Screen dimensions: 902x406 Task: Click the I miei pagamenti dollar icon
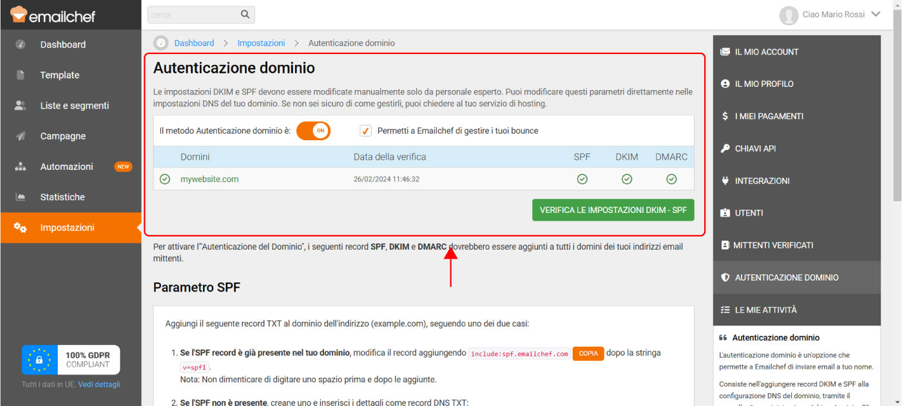click(x=725, y=116)
